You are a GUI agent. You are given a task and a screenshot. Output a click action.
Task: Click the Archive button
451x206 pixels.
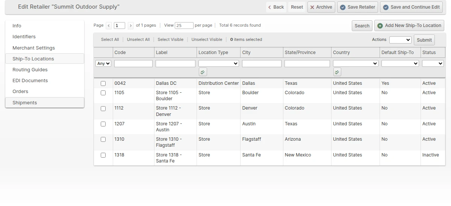pos(321,7)
